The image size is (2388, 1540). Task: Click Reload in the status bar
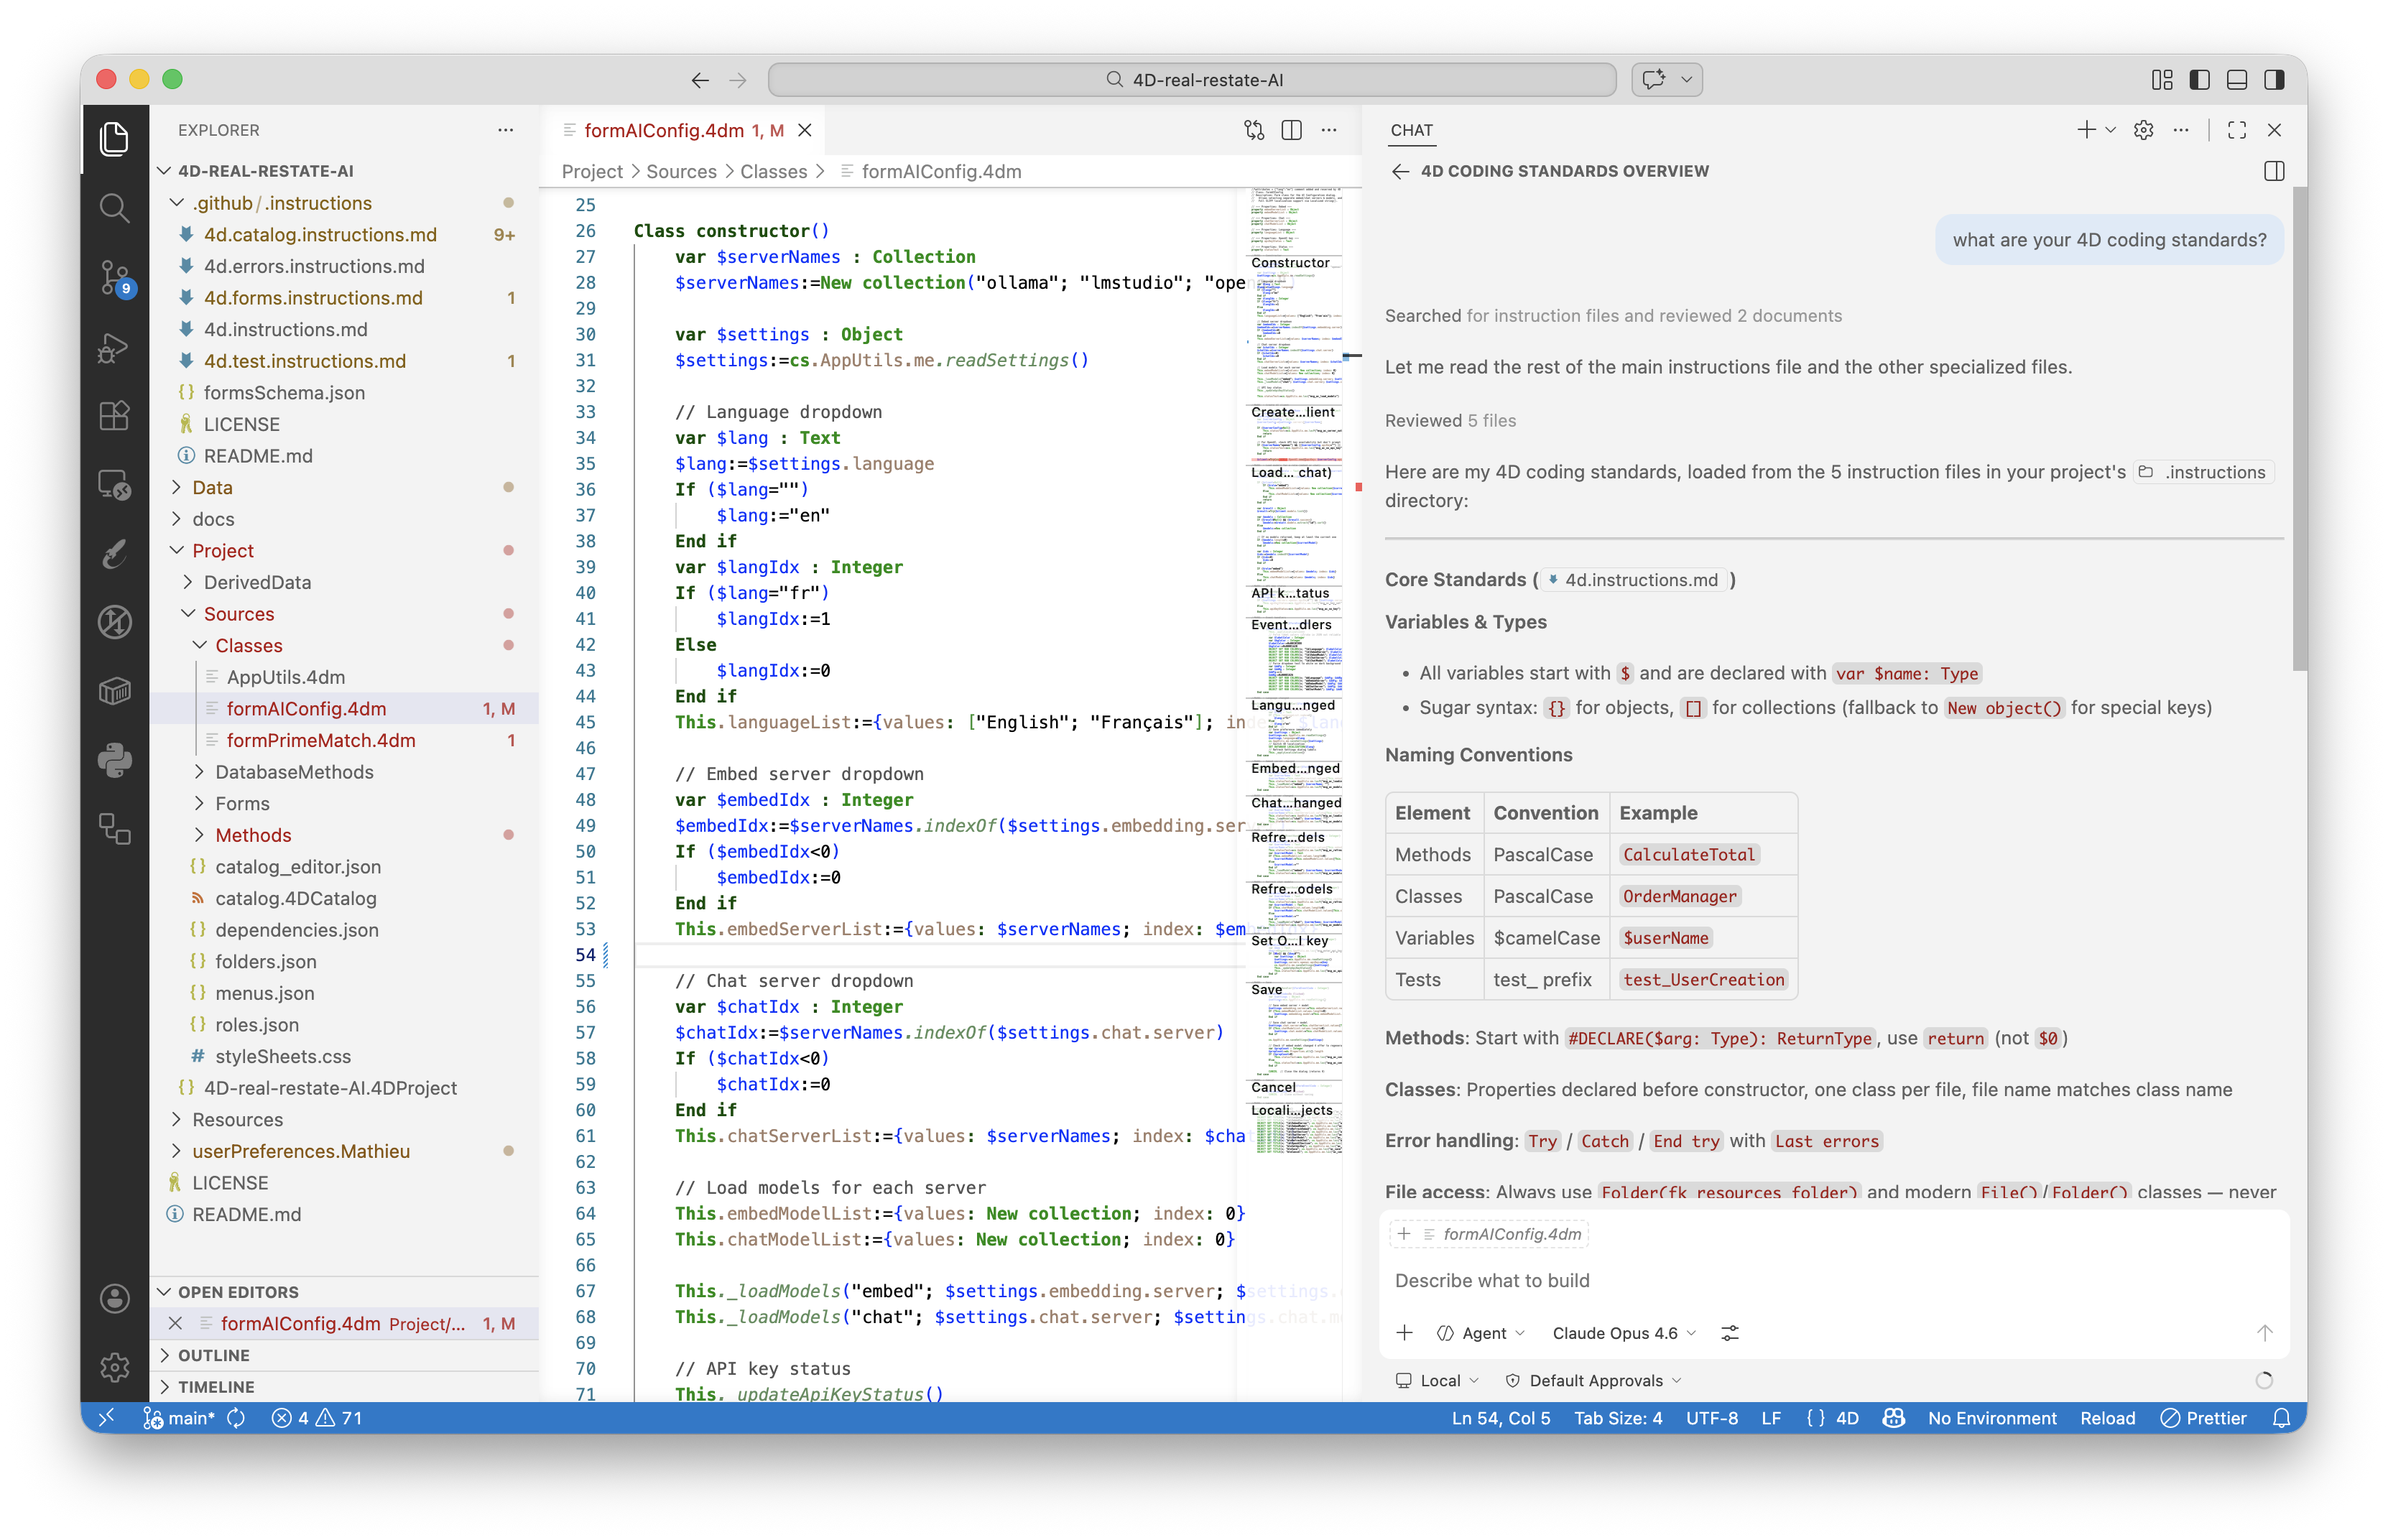pyautogui.click(x=2107, y=1418)
